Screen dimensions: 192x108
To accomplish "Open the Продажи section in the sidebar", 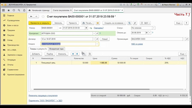I will [x=11, y=30].
